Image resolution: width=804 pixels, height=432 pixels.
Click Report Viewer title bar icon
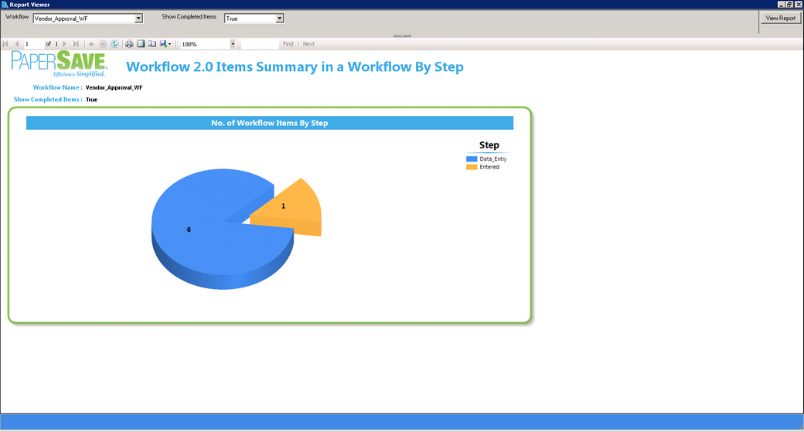5,5
